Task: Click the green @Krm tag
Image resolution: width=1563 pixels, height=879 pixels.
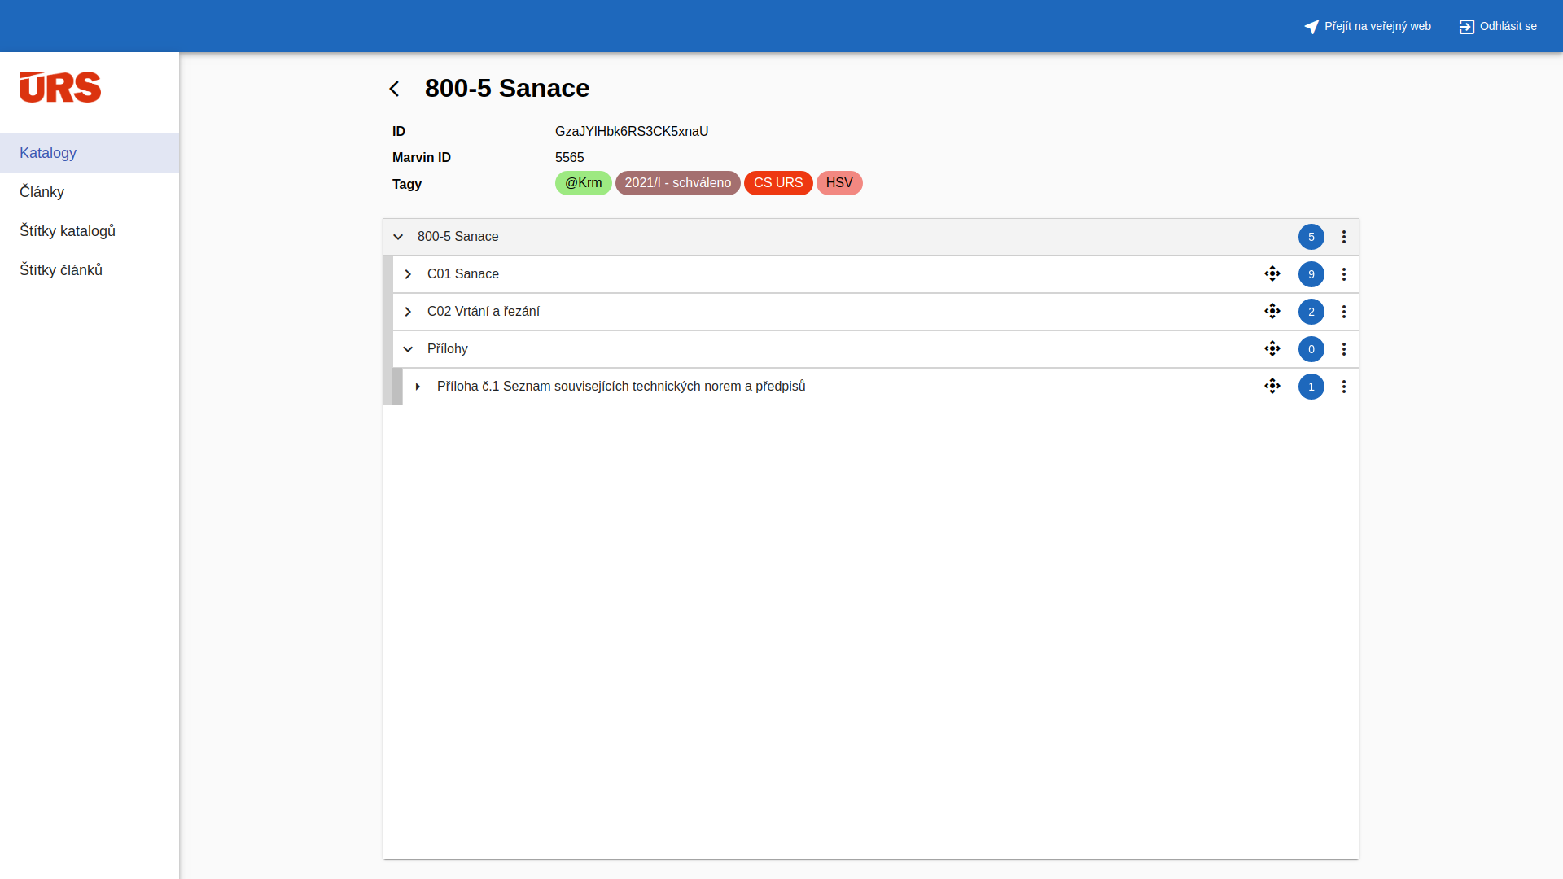Action: coord(584,183)
